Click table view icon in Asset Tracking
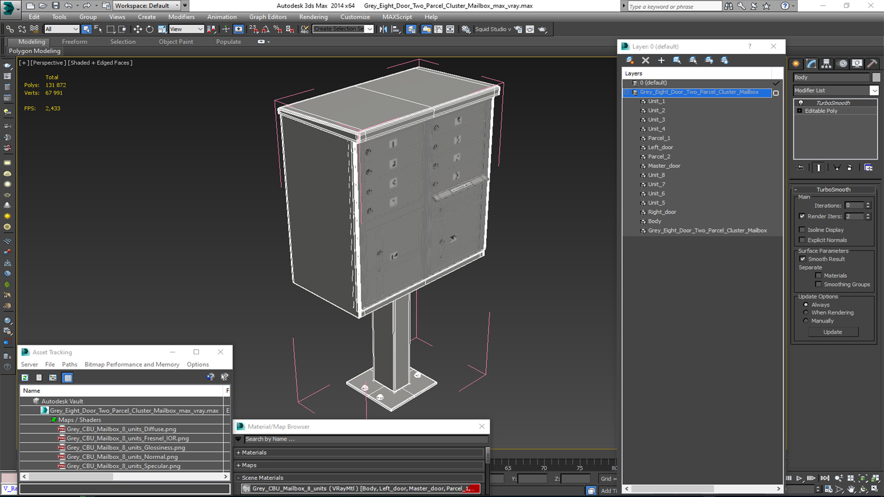Image resolution: width=884 pixels, height=497 pixels. [68, 377]
